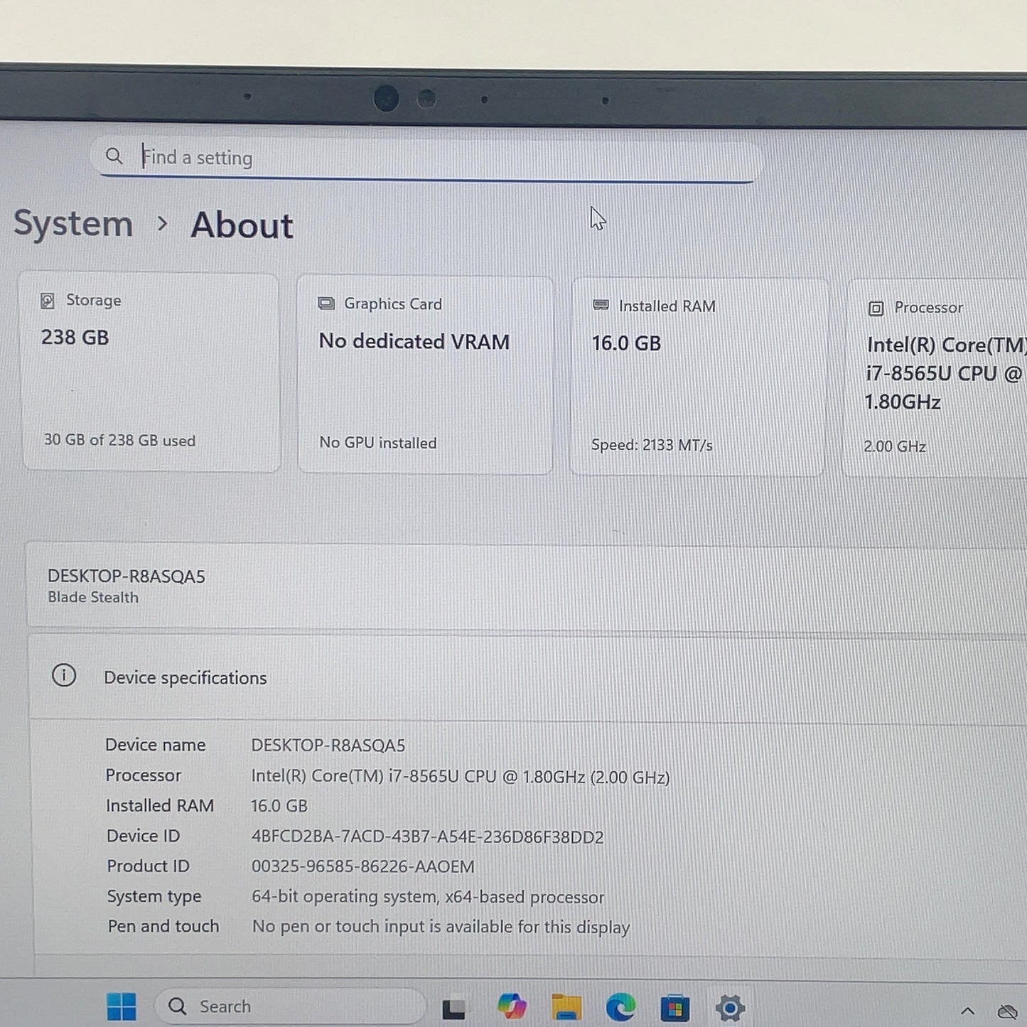
Task: Select "30 GB of 238 GB used" text
Action: tap(119, 440)
